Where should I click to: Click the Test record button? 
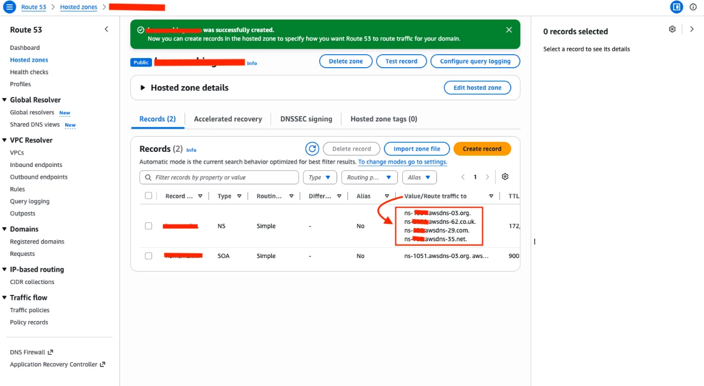402,61
